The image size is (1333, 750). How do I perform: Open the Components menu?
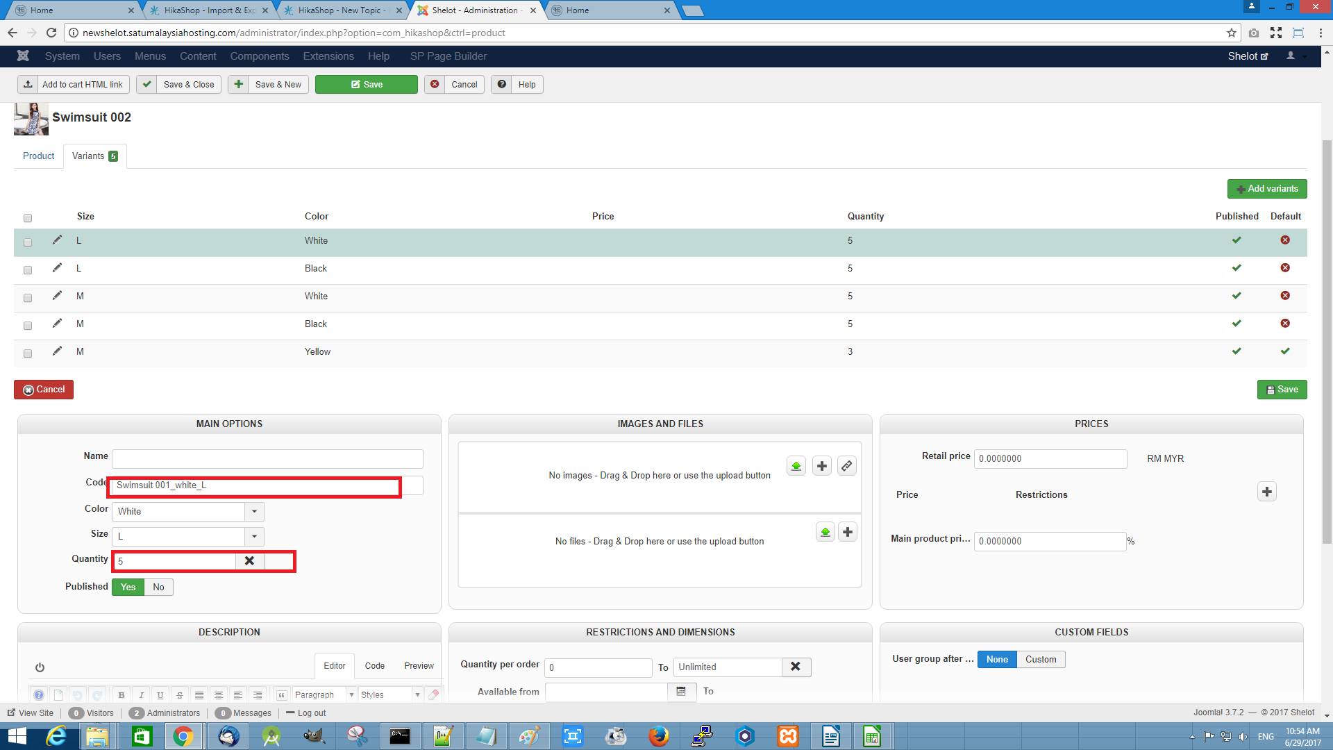[259, 56]
